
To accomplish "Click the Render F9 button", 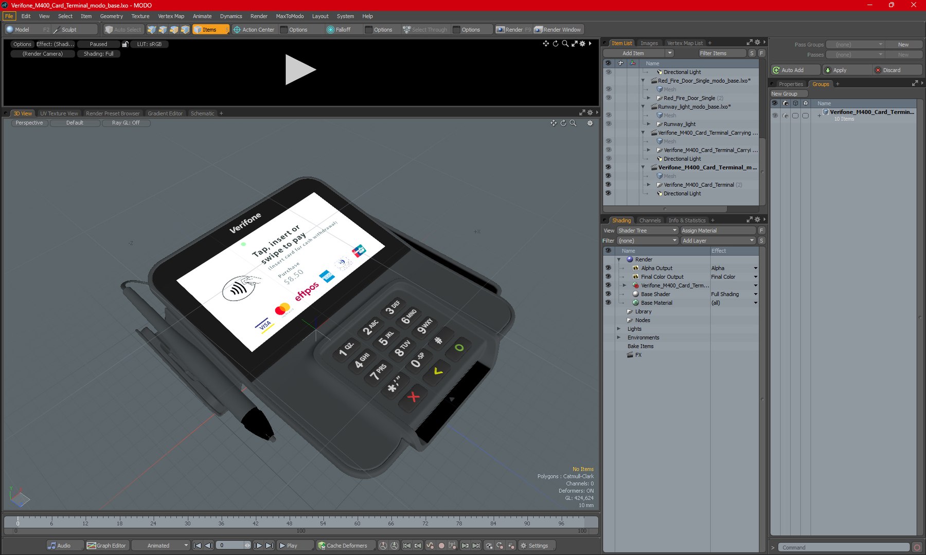I will pyautogui.click(x=513, y=29).
